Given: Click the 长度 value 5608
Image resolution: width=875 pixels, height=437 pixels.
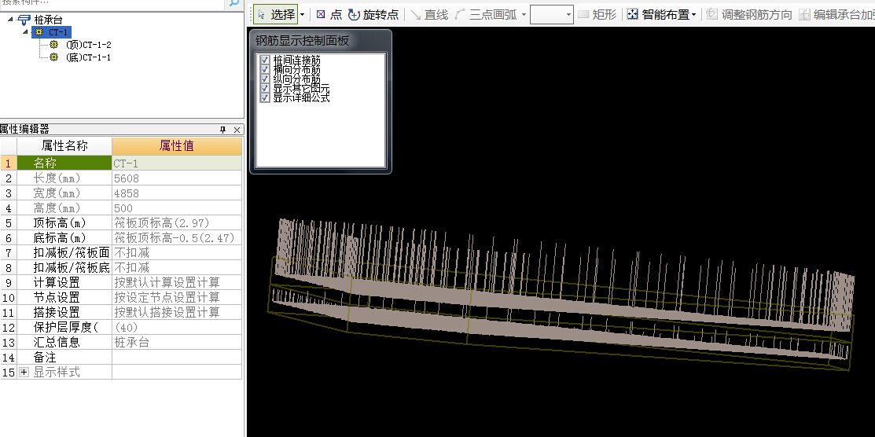Looking at the screenshot, I should tap(177, 178).
